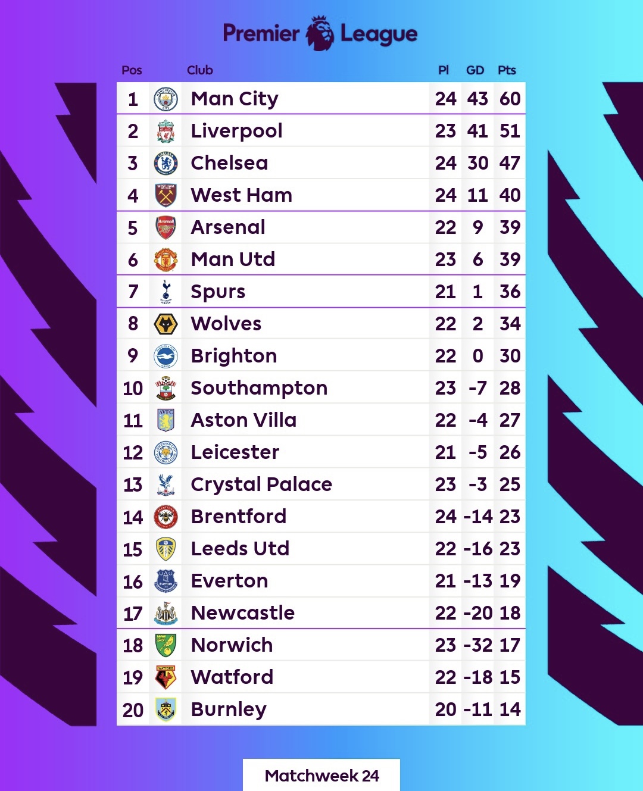Click the Pos column header

point(132,70)
